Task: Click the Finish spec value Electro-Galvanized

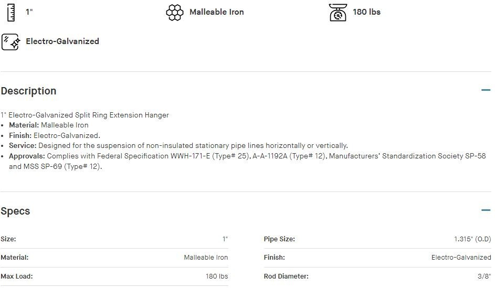Action: 461,257
